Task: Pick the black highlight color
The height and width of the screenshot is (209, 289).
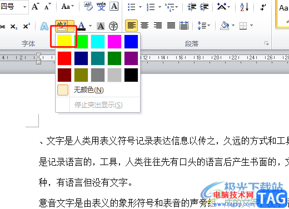Action: point(131,75)
